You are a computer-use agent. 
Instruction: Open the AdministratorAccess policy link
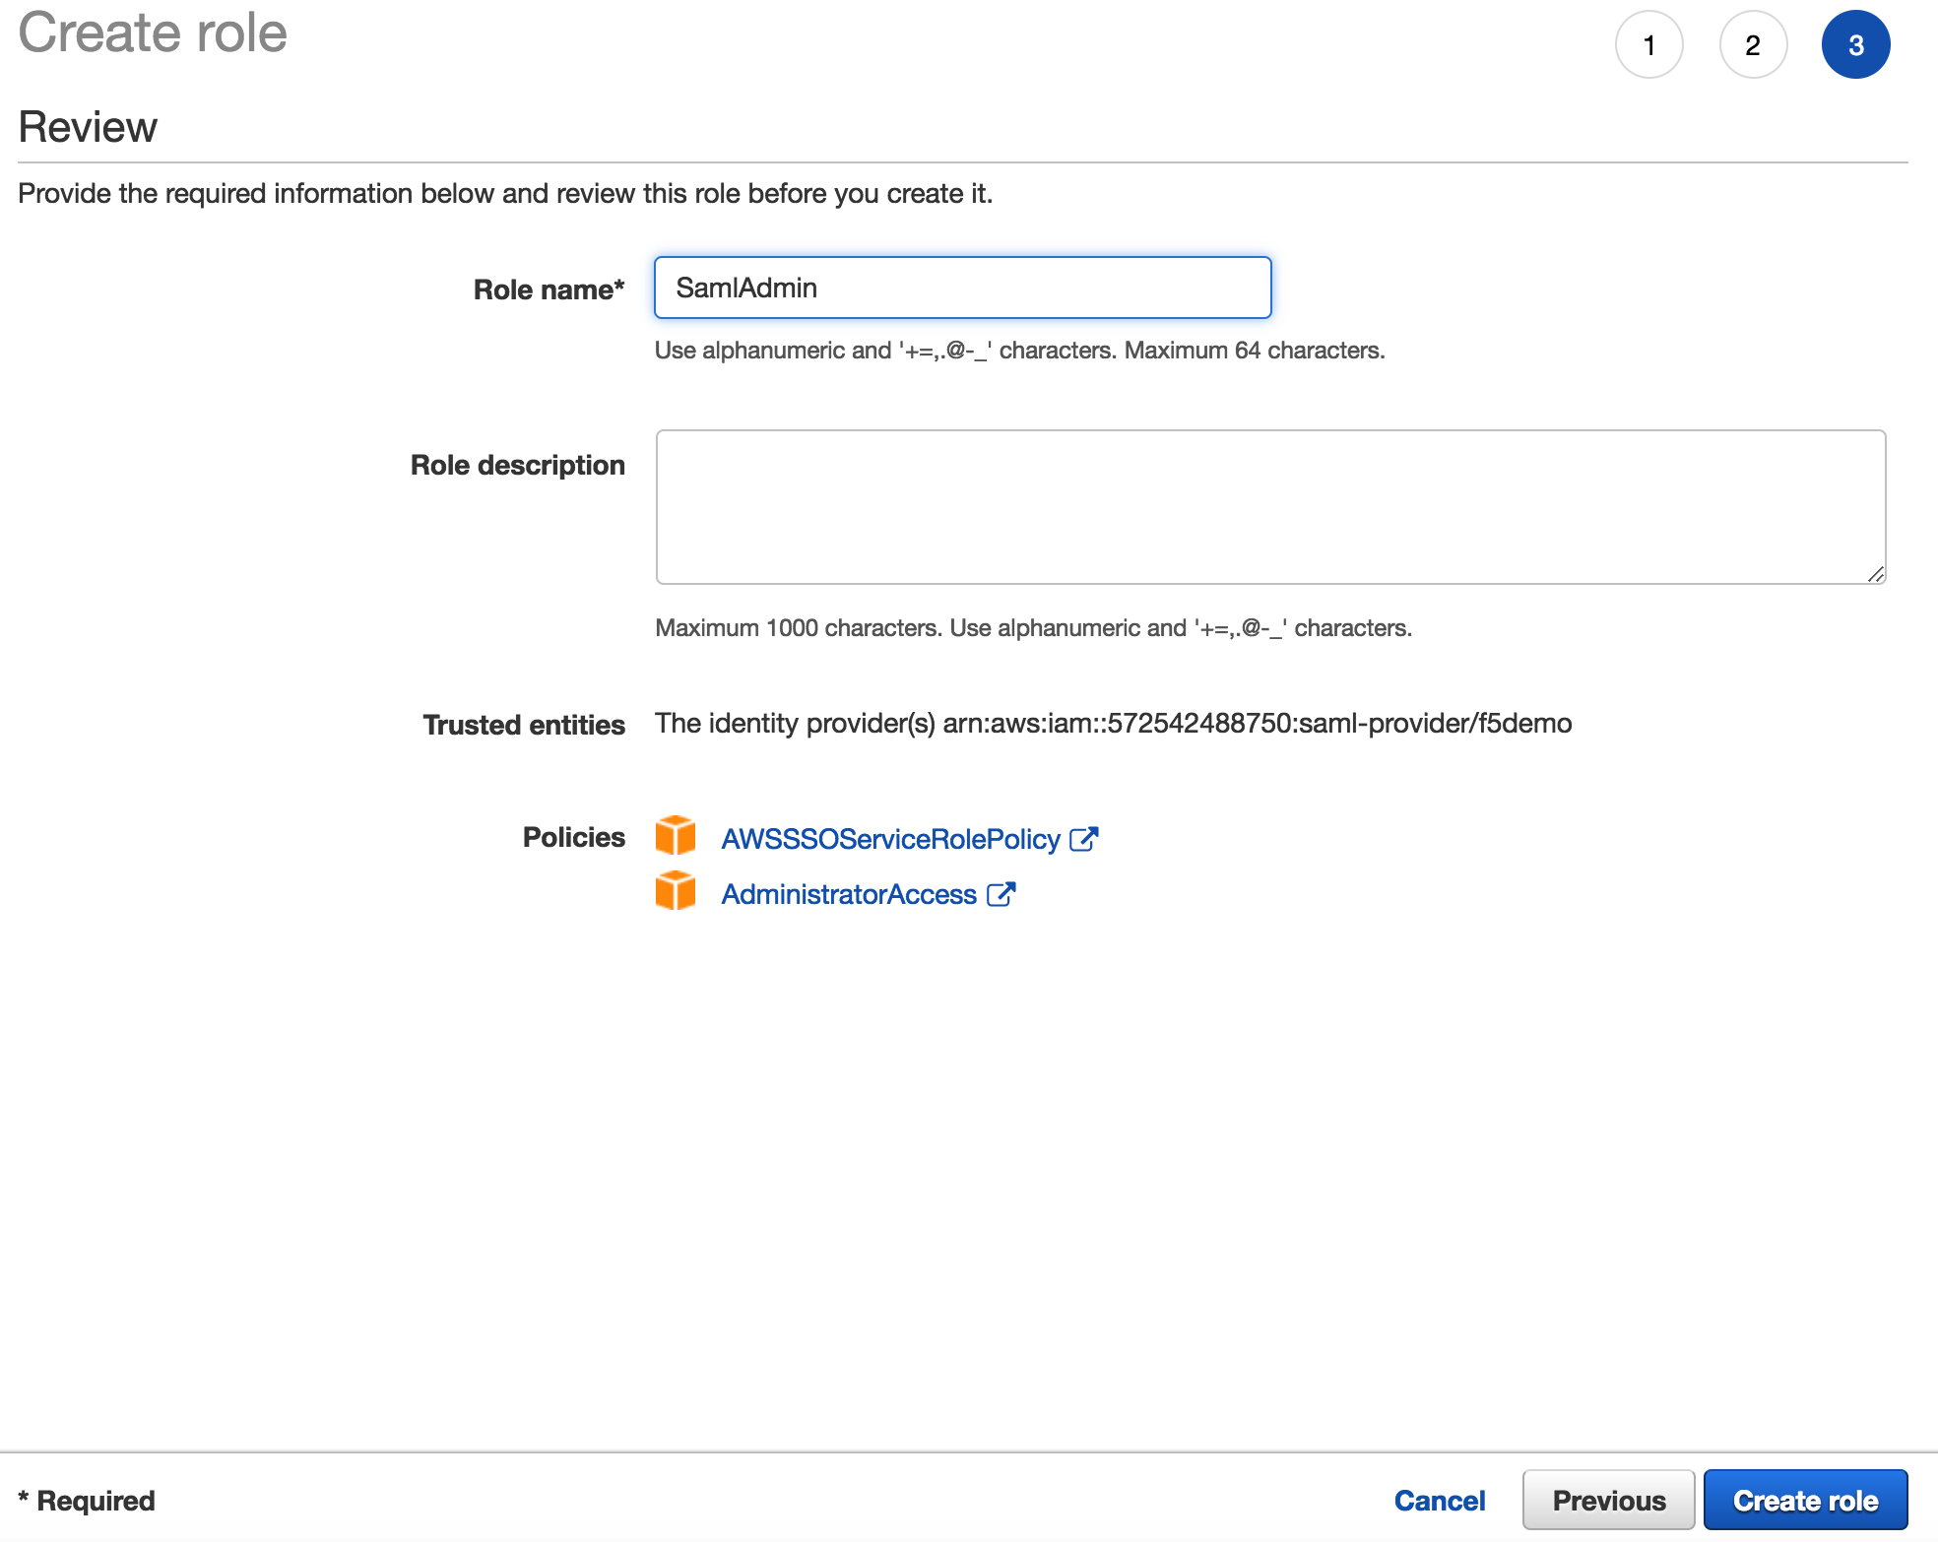tap(849, 894)
